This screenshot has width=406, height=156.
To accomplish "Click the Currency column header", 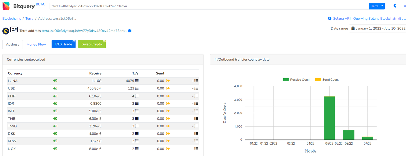I will point(15,73).
